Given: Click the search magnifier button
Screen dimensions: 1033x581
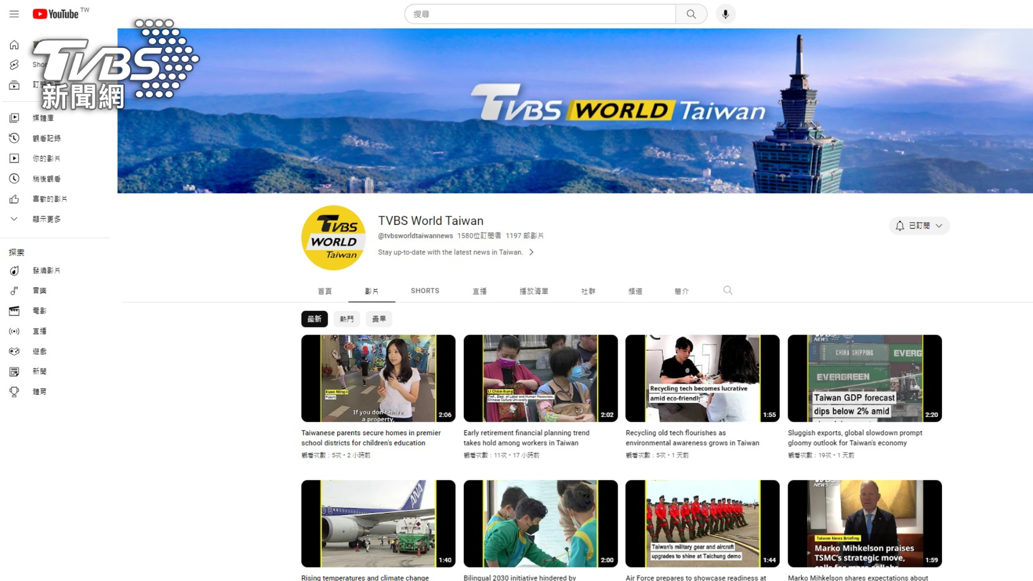Looking at the screenshot, I should pos(691,14).
